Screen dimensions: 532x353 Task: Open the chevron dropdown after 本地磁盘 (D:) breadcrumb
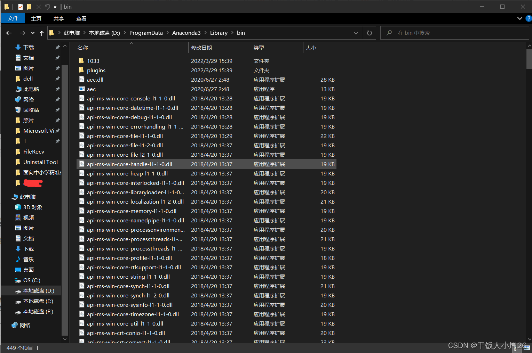[125, 33]
